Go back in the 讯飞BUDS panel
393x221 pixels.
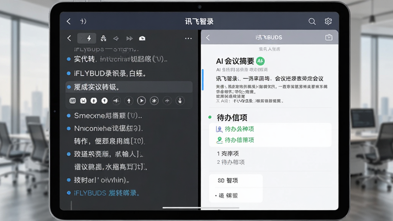coord(208,38)
